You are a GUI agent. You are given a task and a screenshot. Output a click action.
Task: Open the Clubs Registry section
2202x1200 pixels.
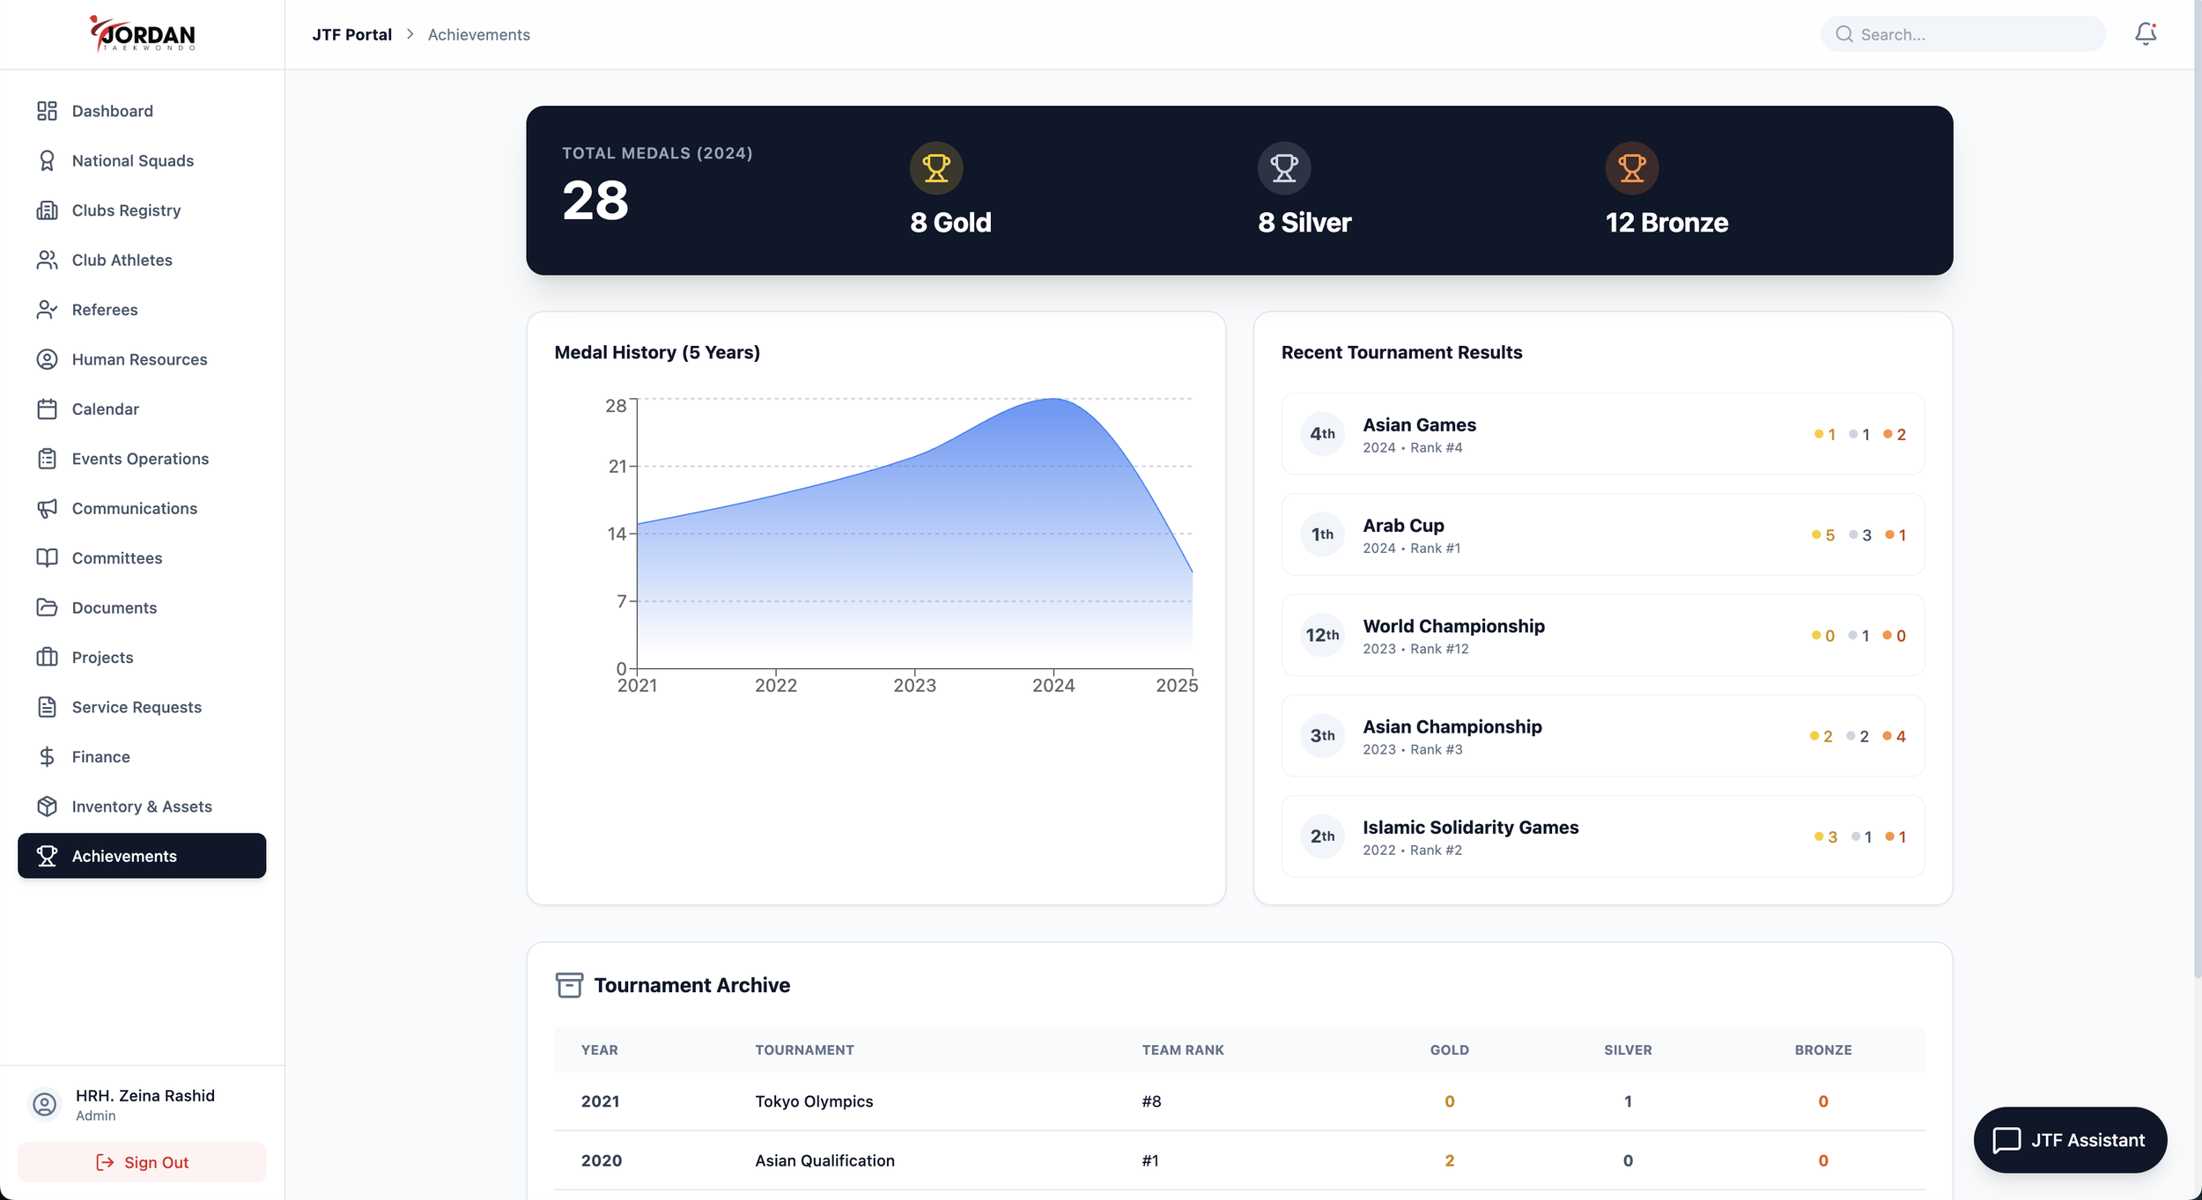pyautogui.click(x=126, y=210)
